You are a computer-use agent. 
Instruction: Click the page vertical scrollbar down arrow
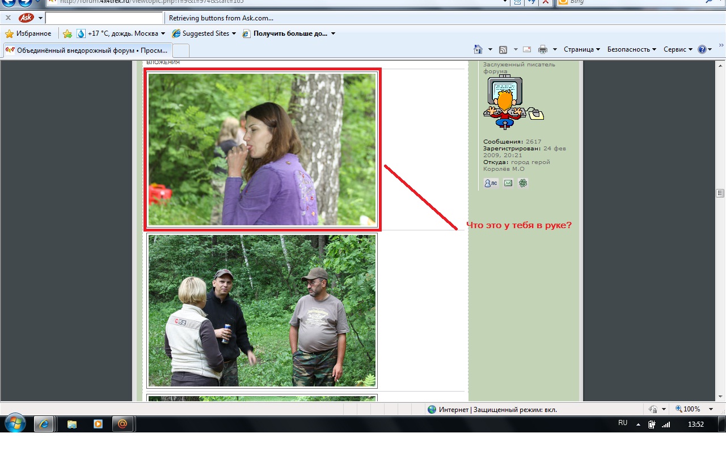click(x=720, y=396)
